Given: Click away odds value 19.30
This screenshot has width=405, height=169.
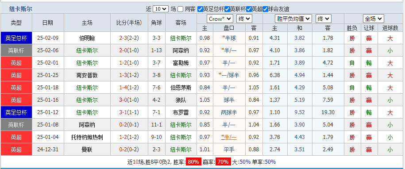Looking at the screenshot, I should (328, 112).
